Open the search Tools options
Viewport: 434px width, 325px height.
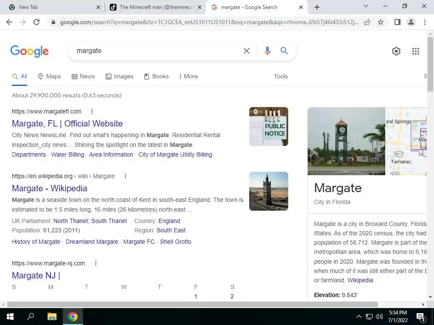(281, 77)
